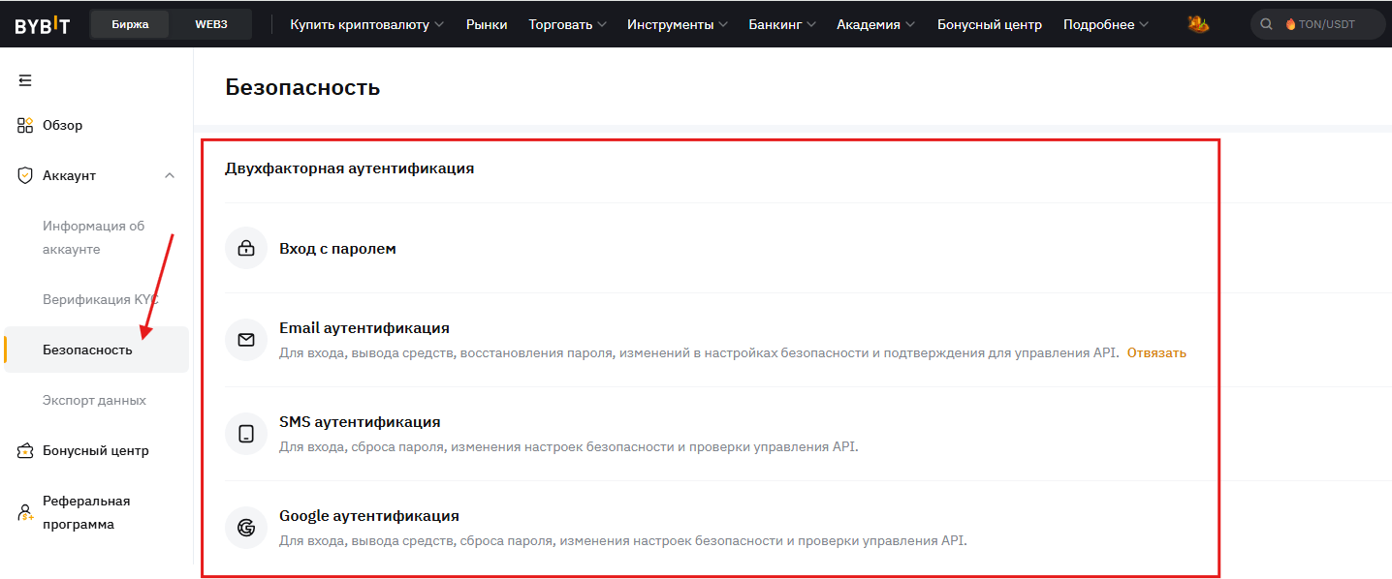
Task: Click the Отвязать link
Action: pos(1156,352)
